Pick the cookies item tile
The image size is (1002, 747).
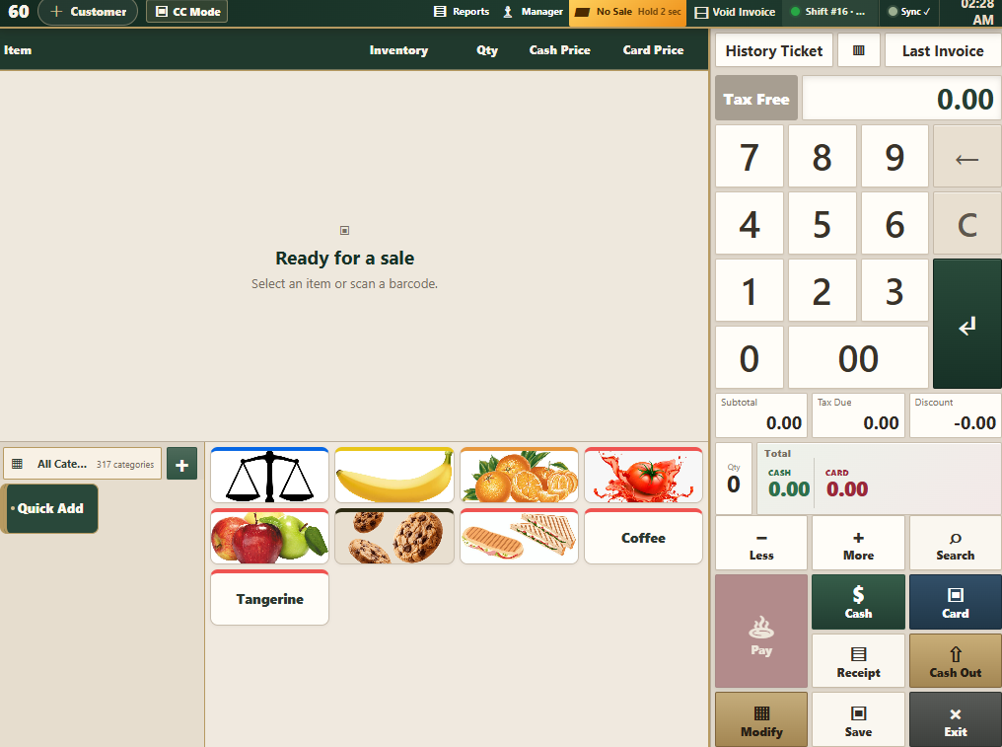click(394, 537)
